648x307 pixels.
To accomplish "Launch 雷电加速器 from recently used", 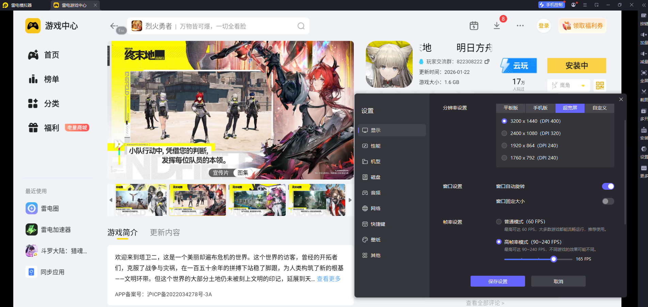I will (48, 230).
